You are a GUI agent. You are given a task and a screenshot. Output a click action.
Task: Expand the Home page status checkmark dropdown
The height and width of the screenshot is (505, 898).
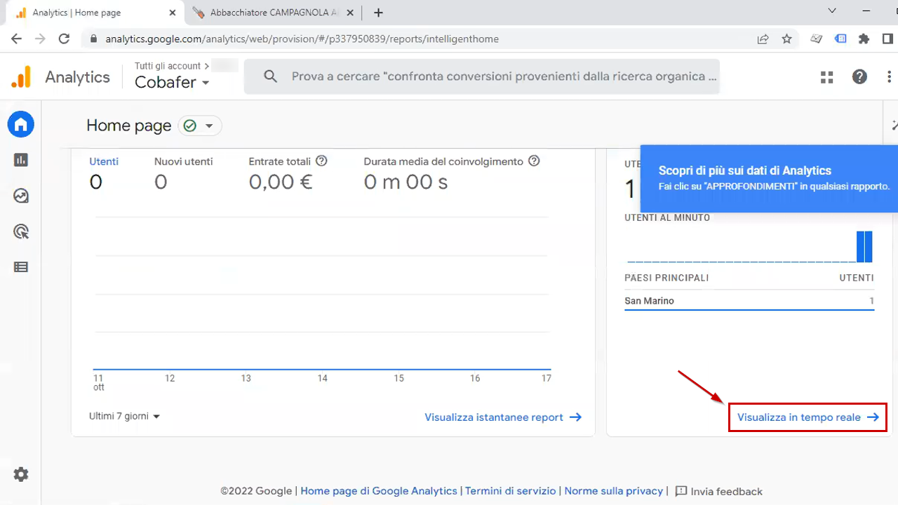(200, 126)
